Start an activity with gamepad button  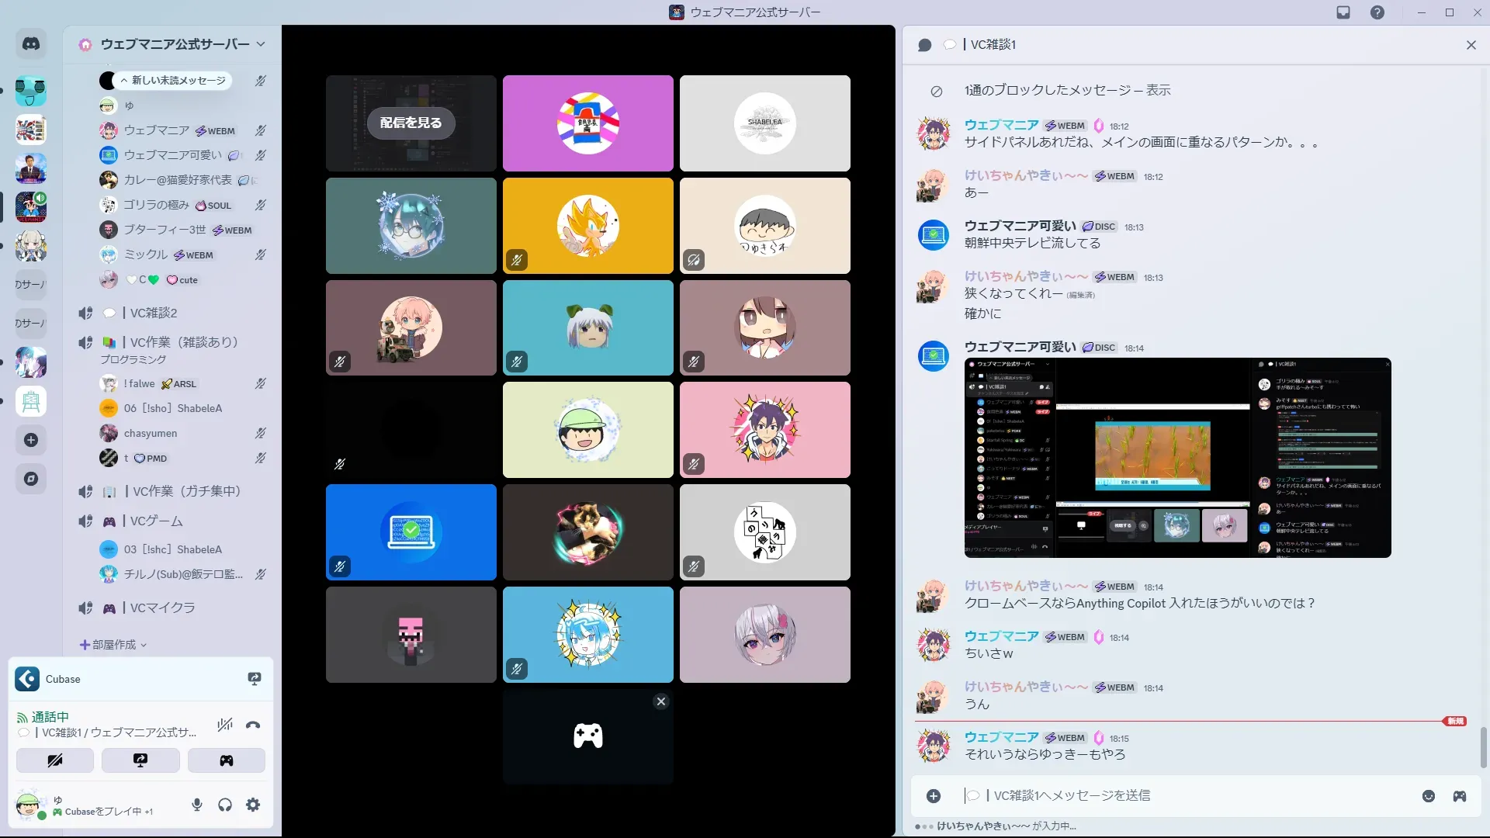pyautogui.click(x=226, y=760)
